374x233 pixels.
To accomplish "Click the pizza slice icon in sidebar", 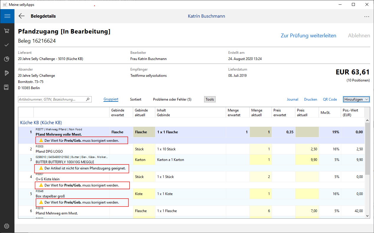I will tap(7, 73).
